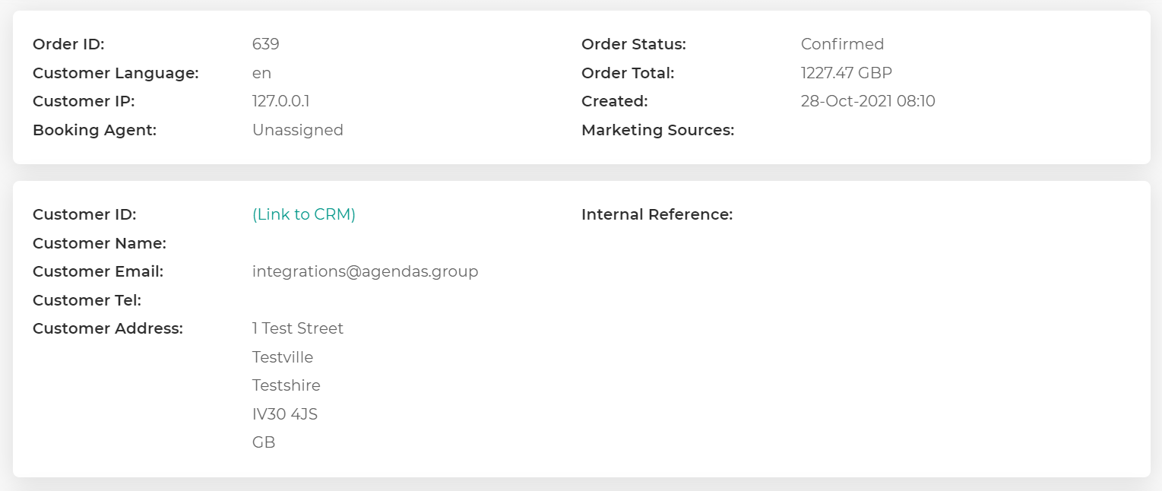
Task: Click the Testshire address line
Action: click(x=286, y=385)
